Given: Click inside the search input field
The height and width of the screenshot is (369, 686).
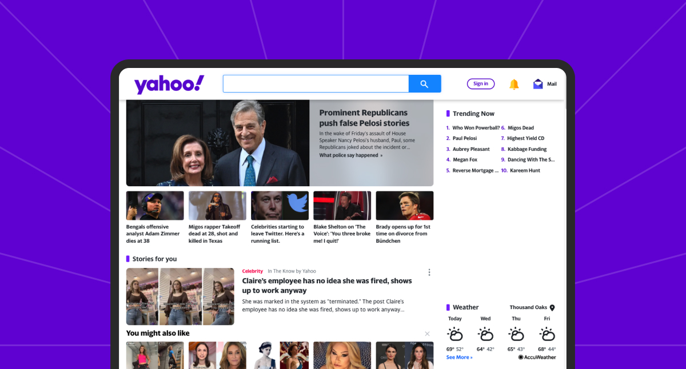Looking at the screenshot, I should pos(316,83).
